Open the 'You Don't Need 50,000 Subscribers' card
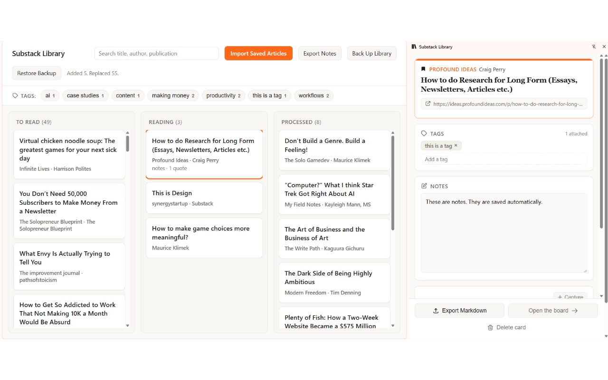The image size is (608, 380). click(x=69, y=211)
